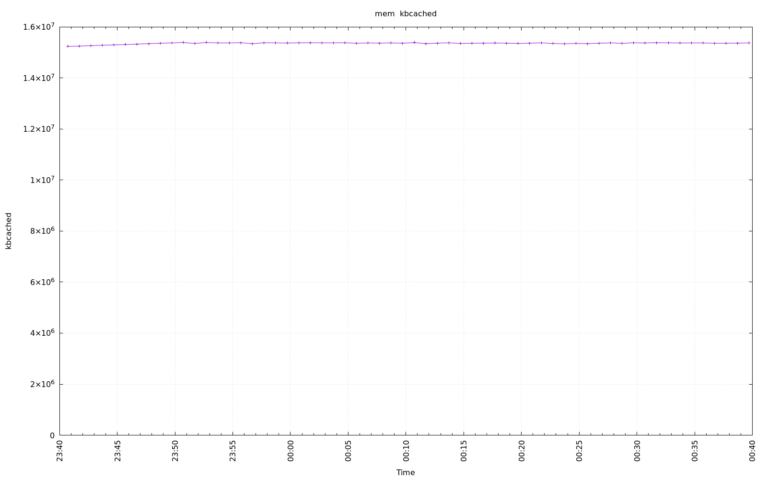Image resolution: width=767 pixels, height=479 pixels.
Task: Click the 00:40 time tick label
Action: pyautogui.click(x=753, y=451)
